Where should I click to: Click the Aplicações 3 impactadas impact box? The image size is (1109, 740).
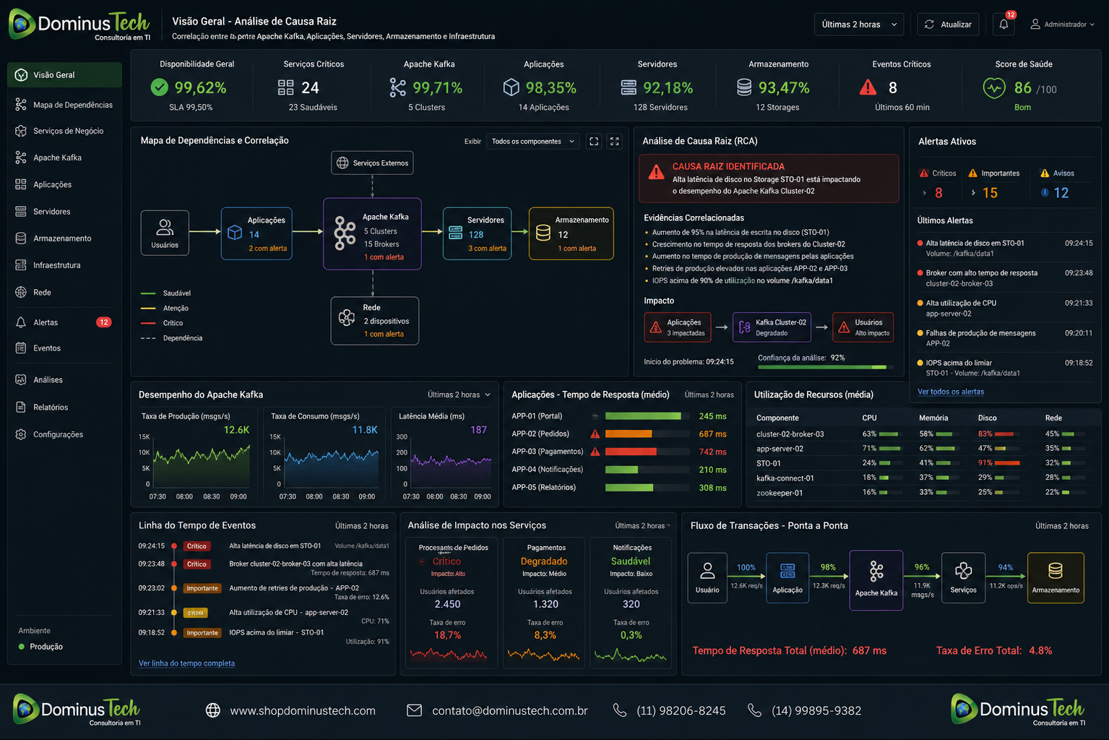(x=677, y=327)
